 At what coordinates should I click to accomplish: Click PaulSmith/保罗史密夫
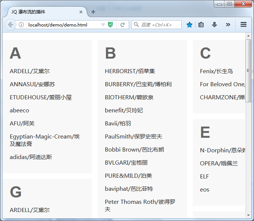[134, 137]
